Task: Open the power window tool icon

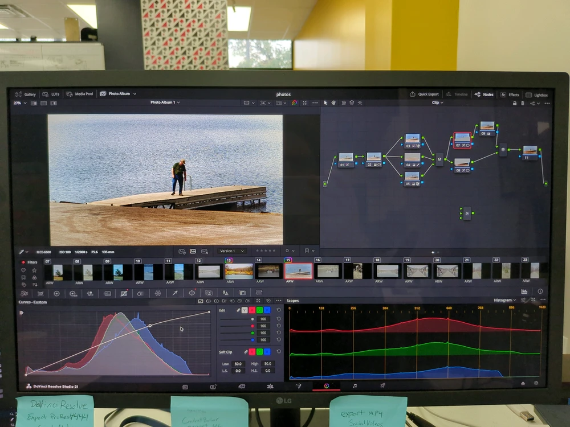Action: (192, 293)
